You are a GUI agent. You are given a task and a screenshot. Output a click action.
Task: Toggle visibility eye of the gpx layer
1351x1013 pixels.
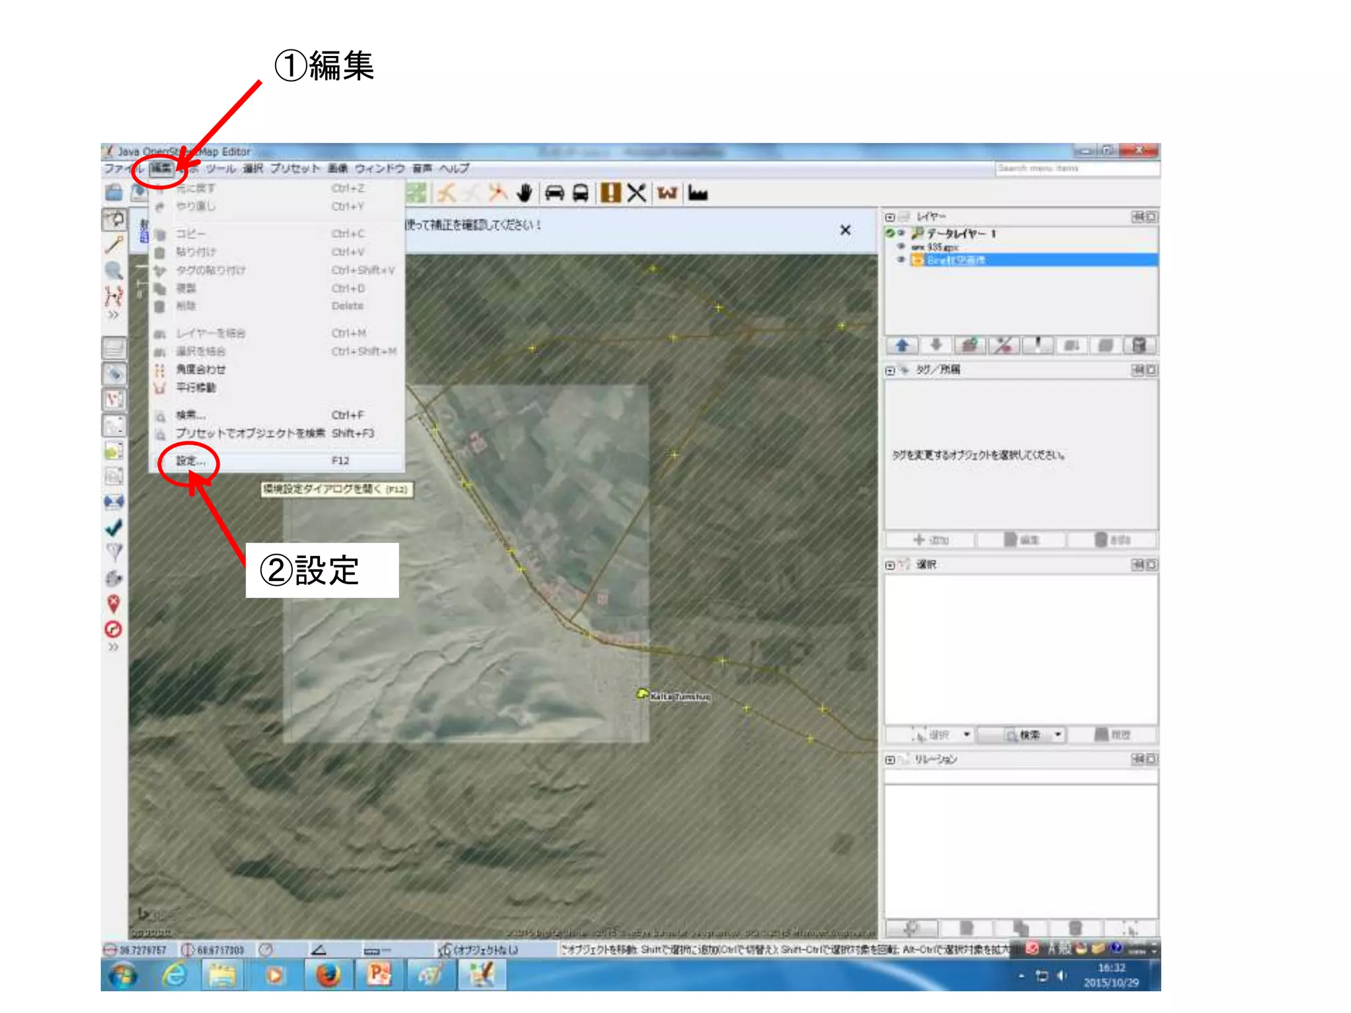click(x=901, y=247)
